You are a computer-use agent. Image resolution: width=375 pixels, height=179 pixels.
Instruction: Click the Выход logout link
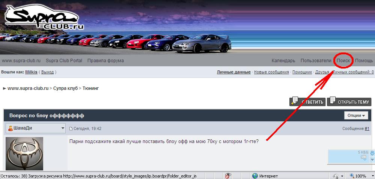coord(47,72)
